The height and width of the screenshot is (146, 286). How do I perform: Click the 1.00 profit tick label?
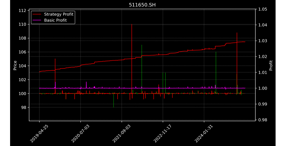[x=263, y=88]
